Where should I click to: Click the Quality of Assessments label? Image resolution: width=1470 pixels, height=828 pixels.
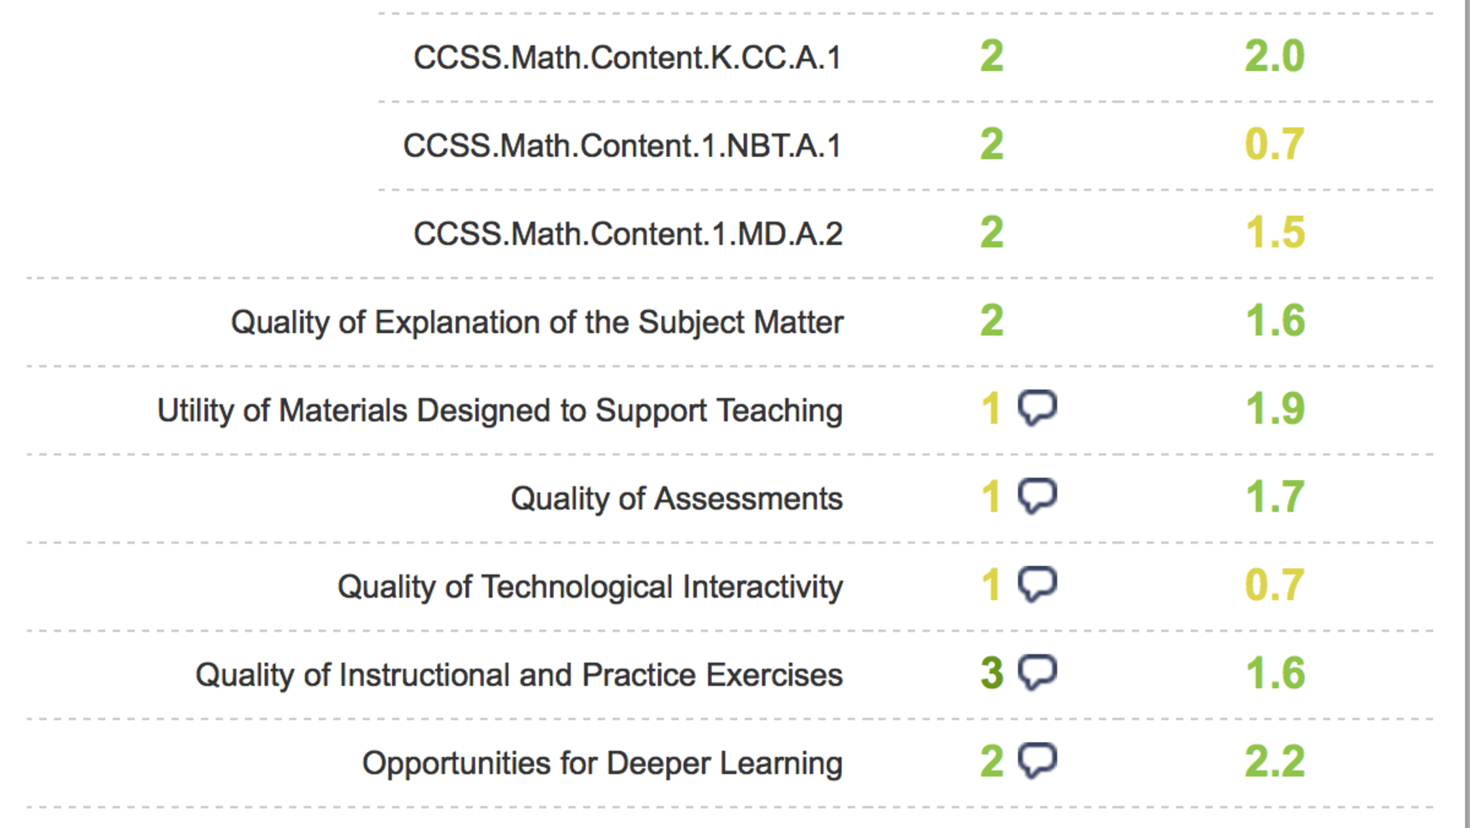tap(676, 499)
